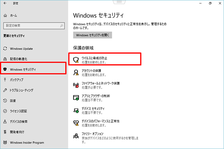Open トラブルシューティング settings page
The width and height of the screenshot is (224, 149).
click(21, 90)
